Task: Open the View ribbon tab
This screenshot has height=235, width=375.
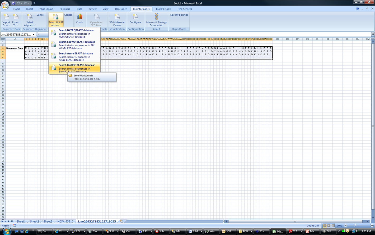Action: tap(106, 9)
